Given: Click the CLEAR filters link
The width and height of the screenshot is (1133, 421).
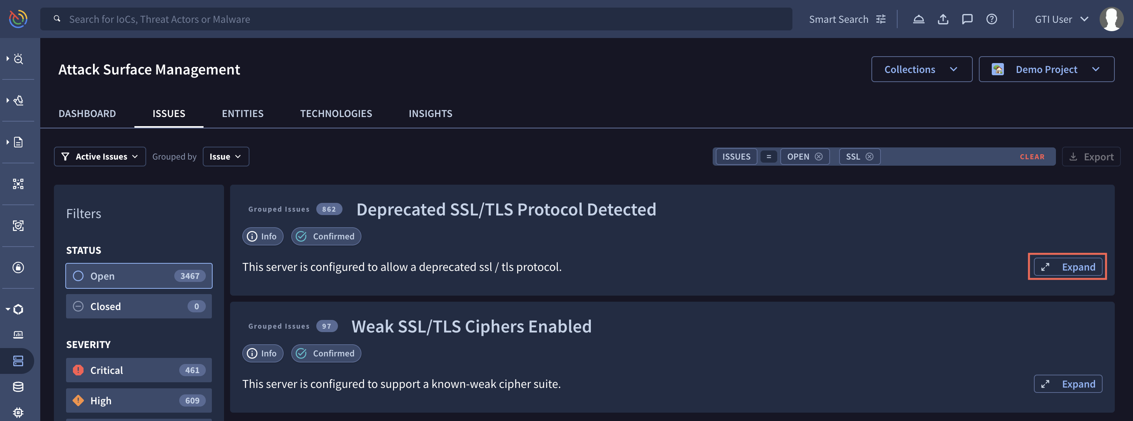Looking at the screenshot, I should point(1032,157).
